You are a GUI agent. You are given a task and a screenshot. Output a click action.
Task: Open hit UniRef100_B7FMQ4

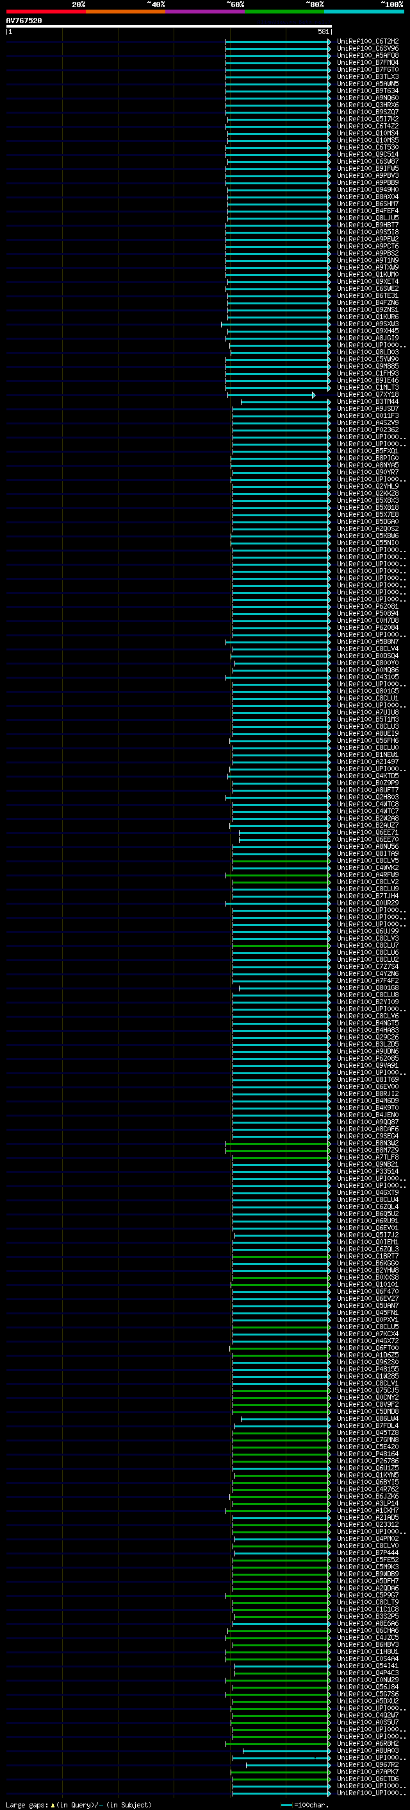[x=368, y=62]
